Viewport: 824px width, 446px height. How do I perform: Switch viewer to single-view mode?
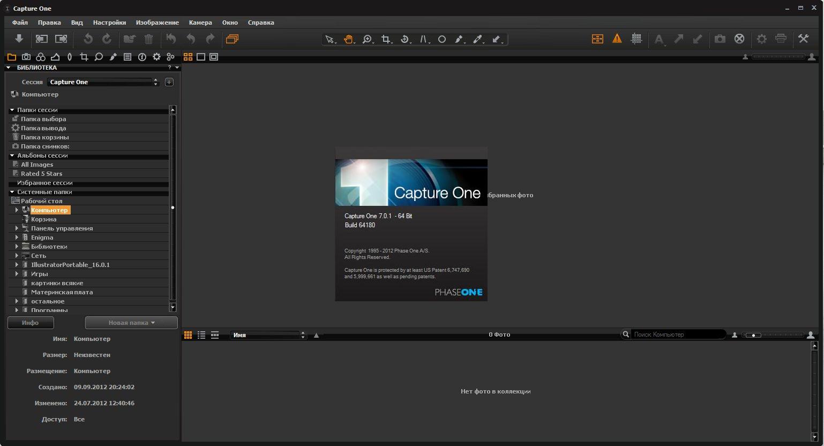(x=201, y=57)
